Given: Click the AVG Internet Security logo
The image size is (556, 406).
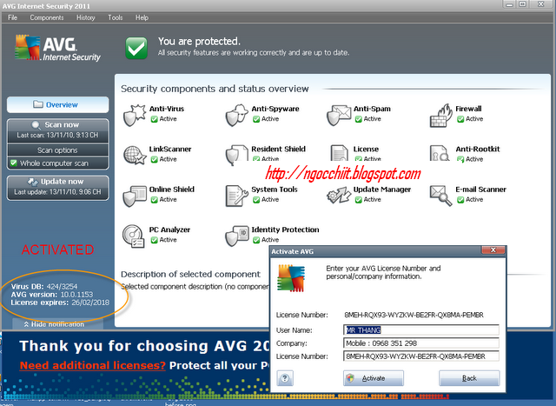Looking at the screenshot, I should [x=57, y=48].
